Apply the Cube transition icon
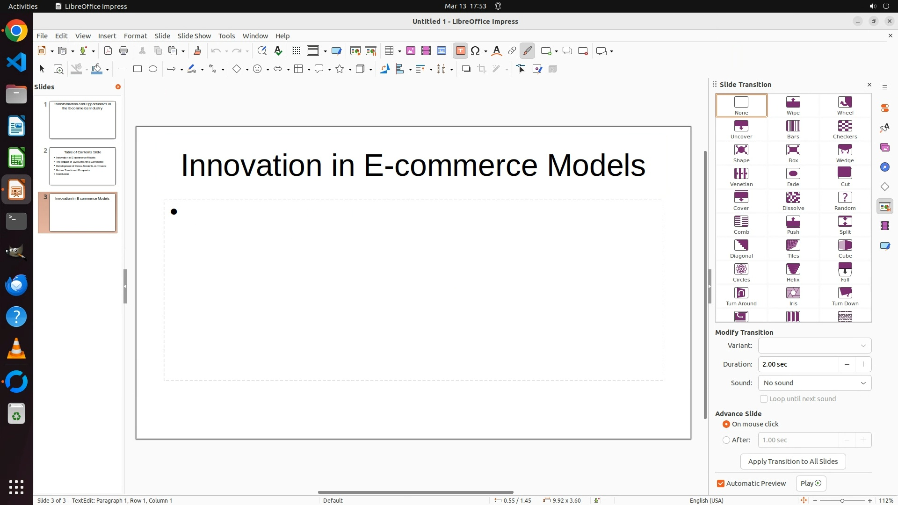898x505 pixels. tap(845, 248)
